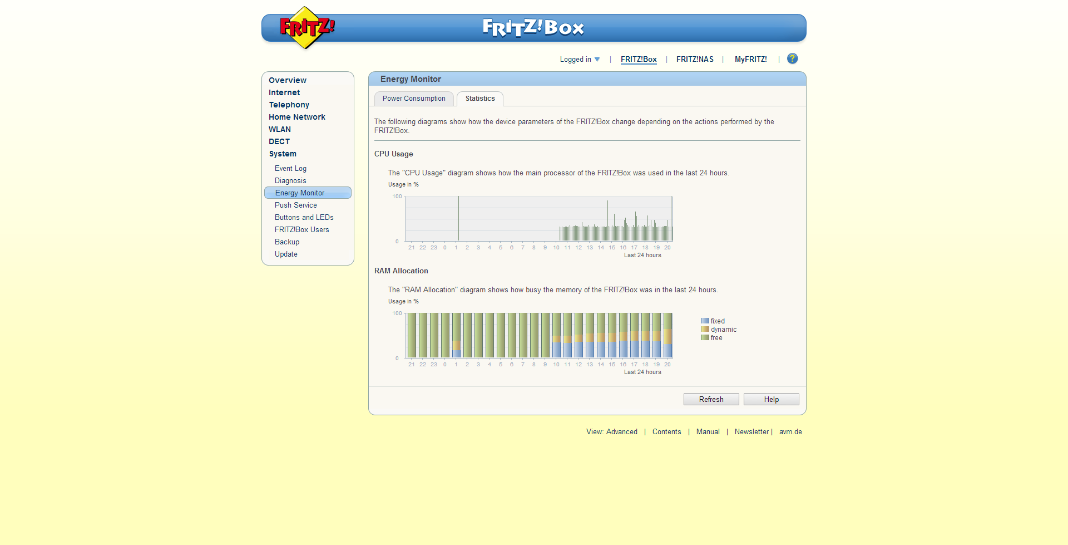Open the DECT menu

[x=279, y=141]
